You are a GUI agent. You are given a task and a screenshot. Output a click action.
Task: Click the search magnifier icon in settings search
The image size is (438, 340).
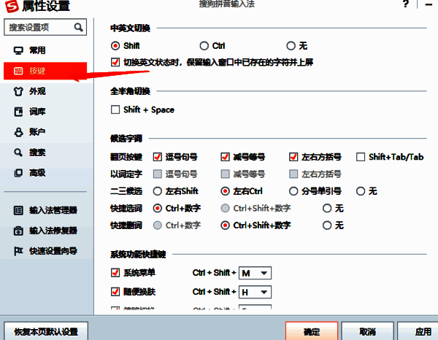point(79,27)
